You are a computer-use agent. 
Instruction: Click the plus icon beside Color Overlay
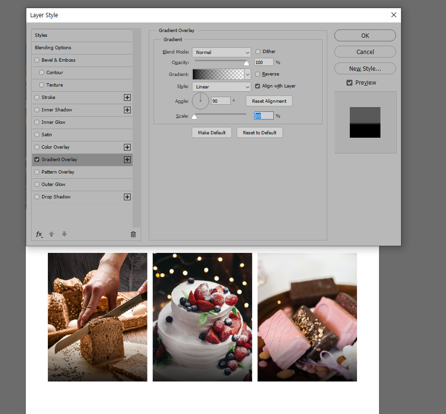127,147
